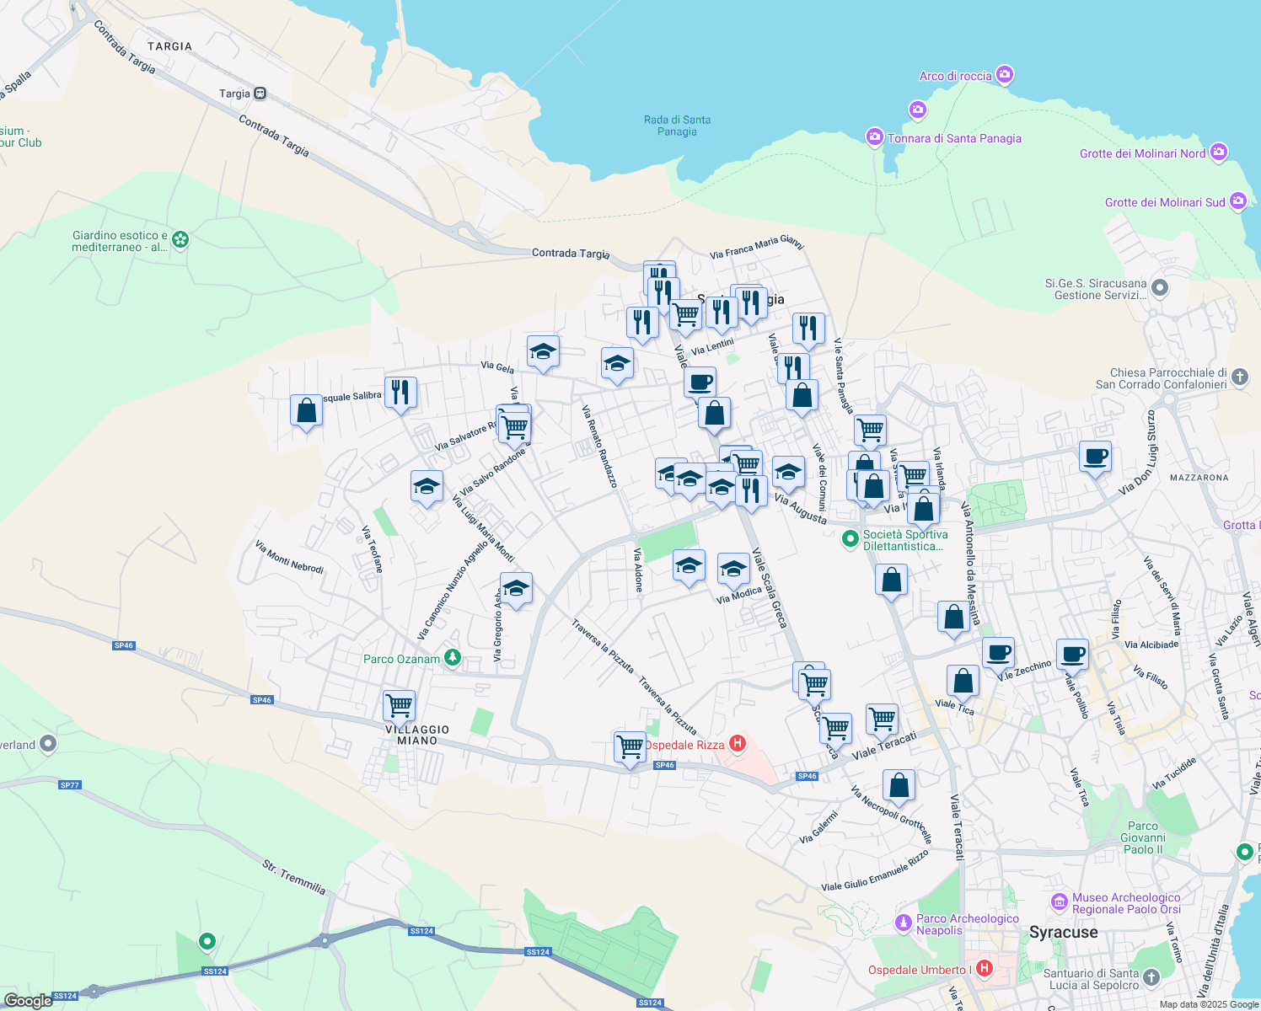
Task: Select school pin right of Via Aidone
Action: pos(689,566)
